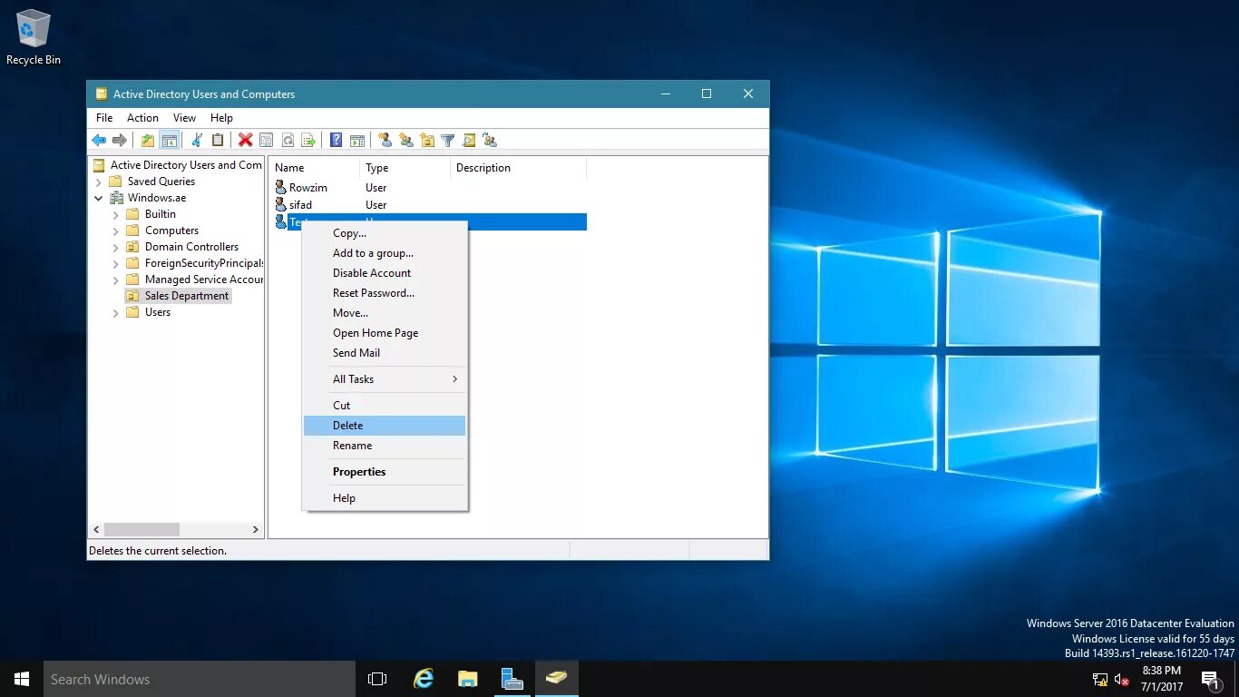Click tree pane horizontal scrollbar right arrow

256,529
